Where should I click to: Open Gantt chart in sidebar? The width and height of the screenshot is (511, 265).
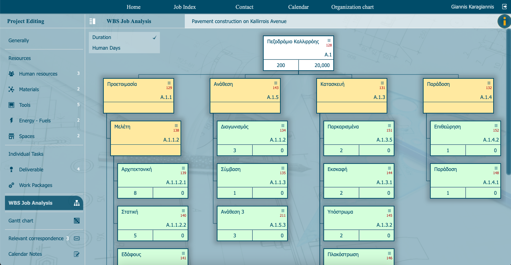click(21, 221)
